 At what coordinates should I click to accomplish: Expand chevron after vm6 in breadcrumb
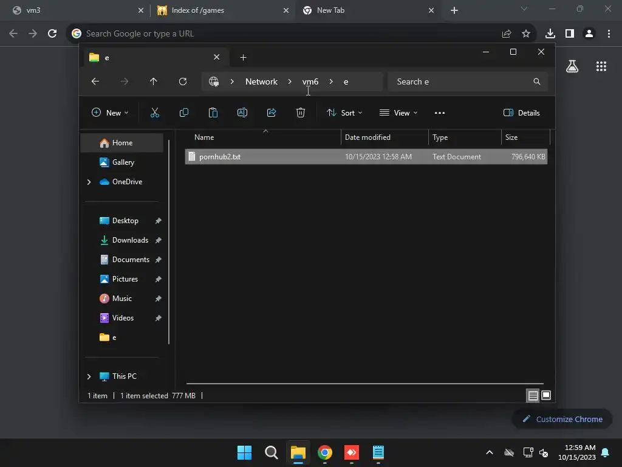[331, 81]
